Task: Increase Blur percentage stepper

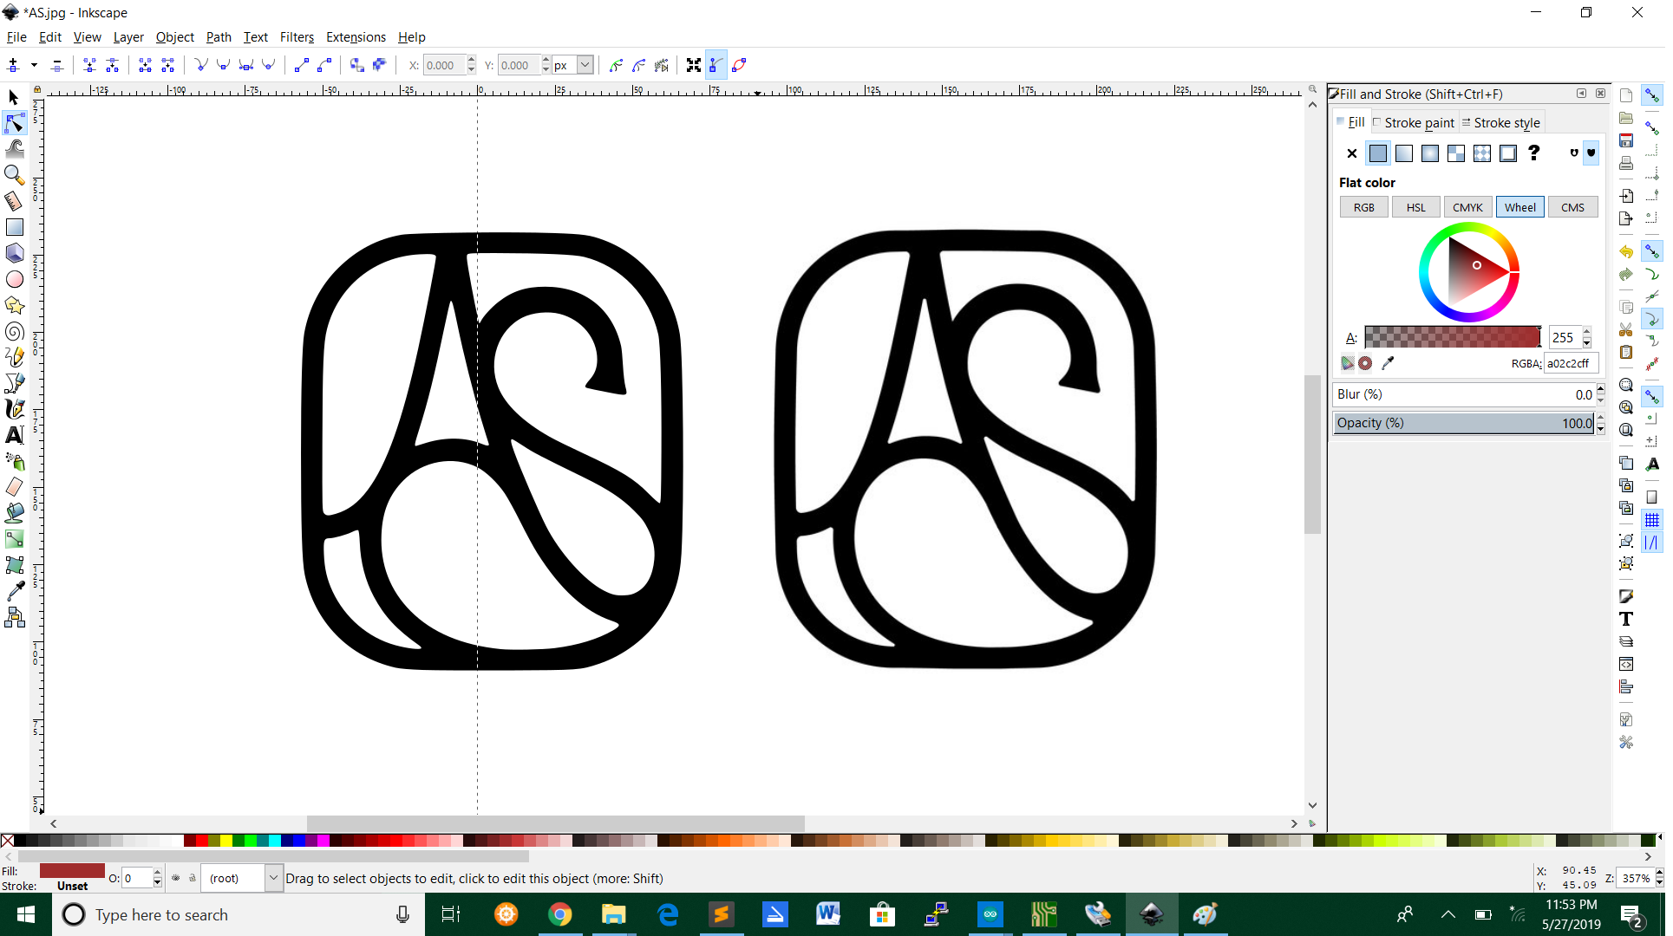Action: click(x=1600, y=389)
